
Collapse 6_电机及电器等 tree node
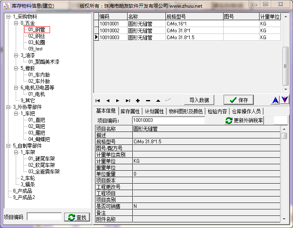16,88
